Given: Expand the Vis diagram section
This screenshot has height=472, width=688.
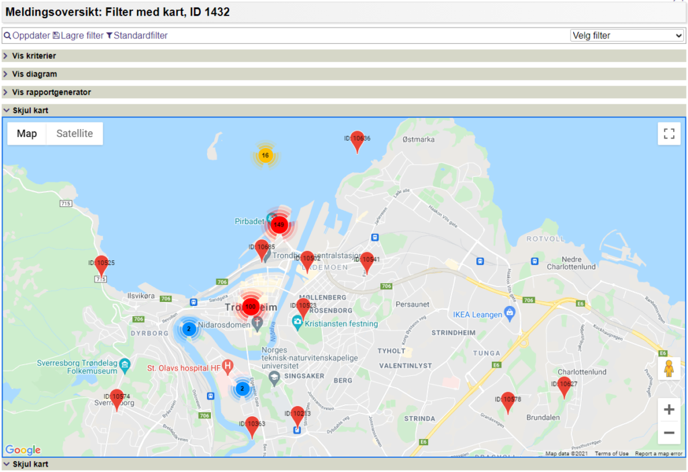Looking at the screenshot, I should [344, 74].
